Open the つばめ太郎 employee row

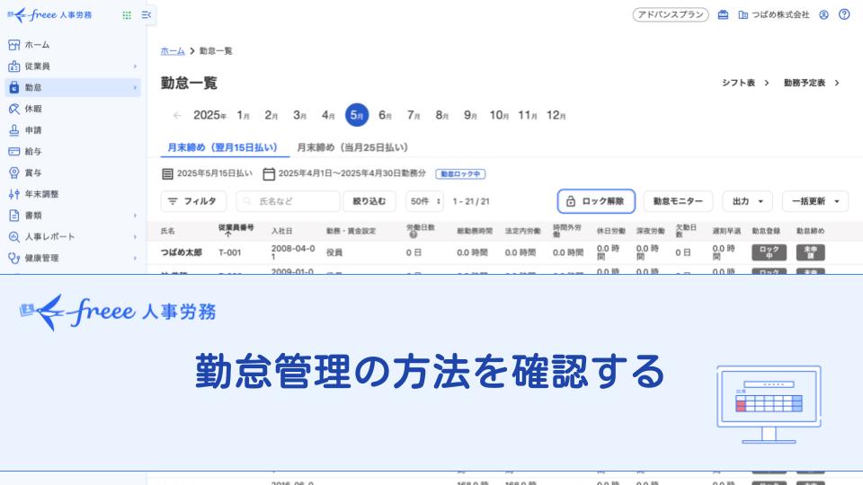point(504,253)
